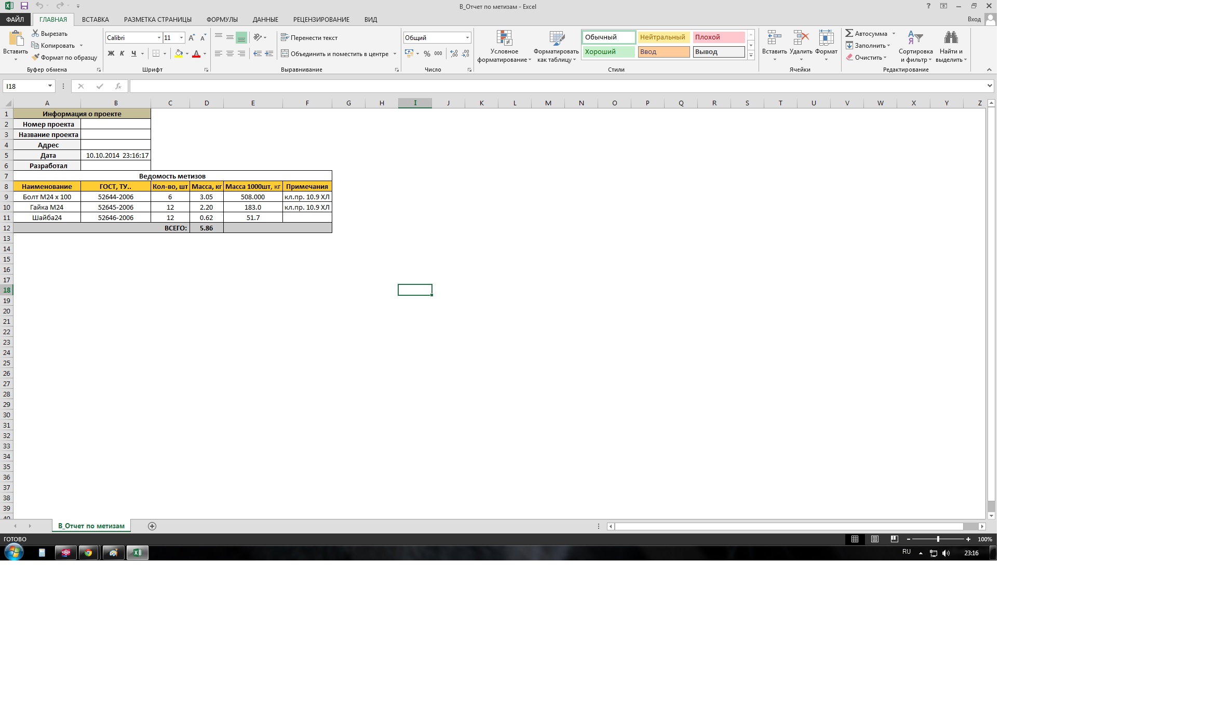Apply the Хороший cell style
This screenshot has width=1217, height=712.
point(608,52)
